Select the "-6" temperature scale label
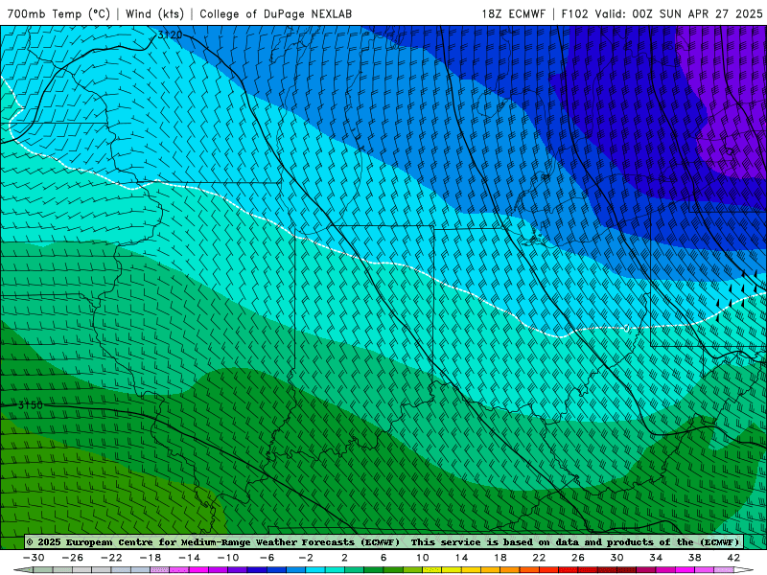This screenshot has width=767, height=575. 267,558
